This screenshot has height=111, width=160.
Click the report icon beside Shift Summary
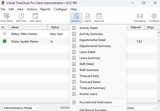[74, 70]
